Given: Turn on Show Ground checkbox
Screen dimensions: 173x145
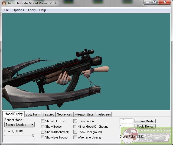Looking at the screenshot, I should pyautogui.click(x=75, y=121).
